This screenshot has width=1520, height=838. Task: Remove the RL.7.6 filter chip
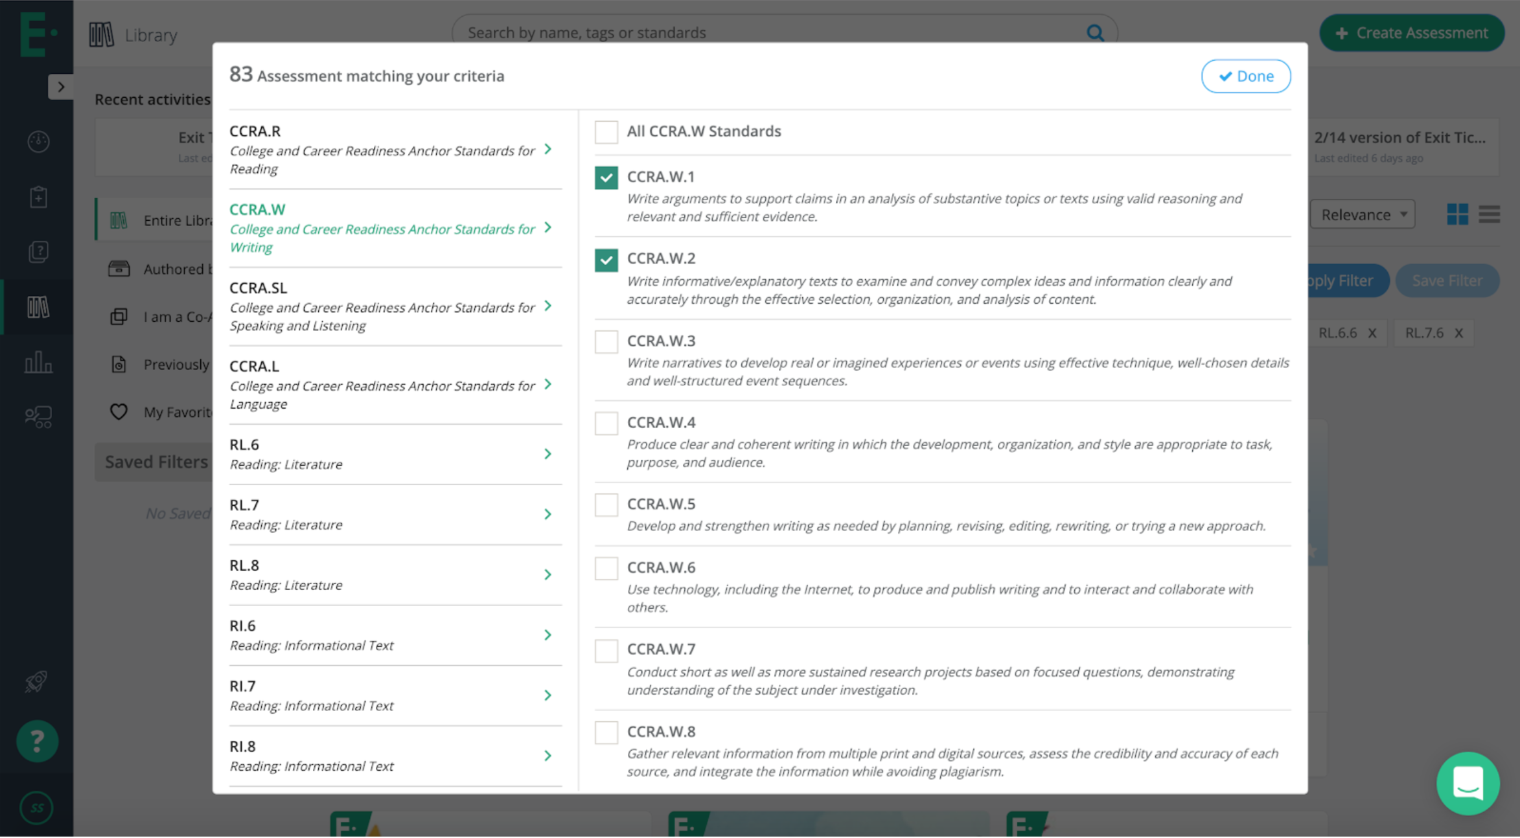click(x=1459, y=332)
